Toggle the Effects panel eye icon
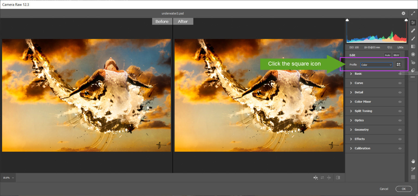Viewport: 418px width, 196px height. 400,139
